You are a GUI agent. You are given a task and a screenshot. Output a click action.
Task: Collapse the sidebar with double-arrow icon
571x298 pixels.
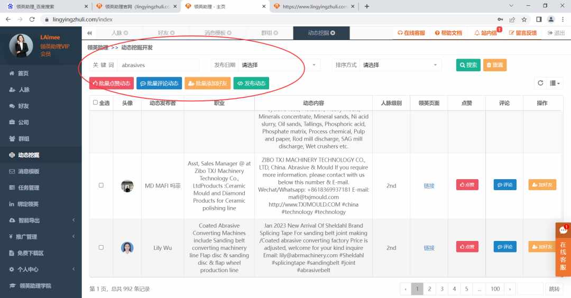point(89,33)
